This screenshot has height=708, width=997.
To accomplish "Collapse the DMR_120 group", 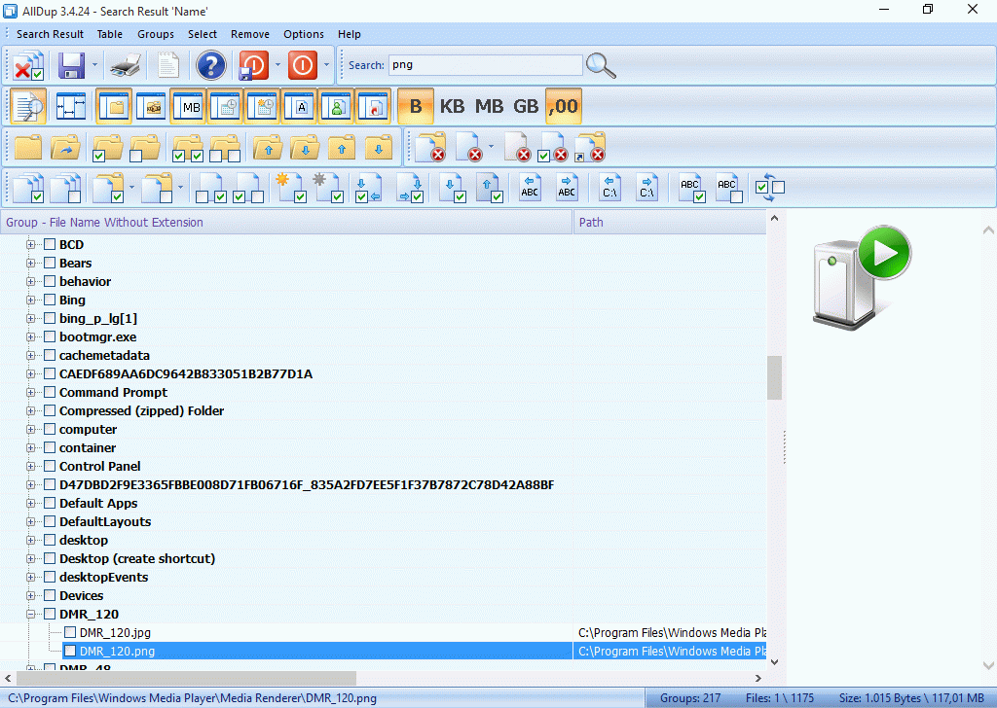I will click(30, 614).
